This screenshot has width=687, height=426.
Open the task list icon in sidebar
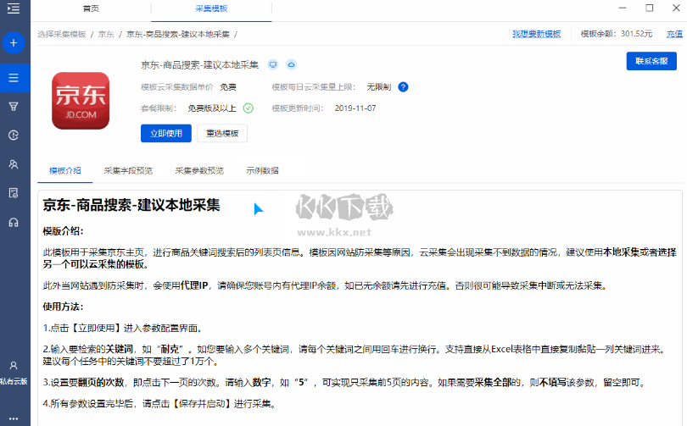14,78
